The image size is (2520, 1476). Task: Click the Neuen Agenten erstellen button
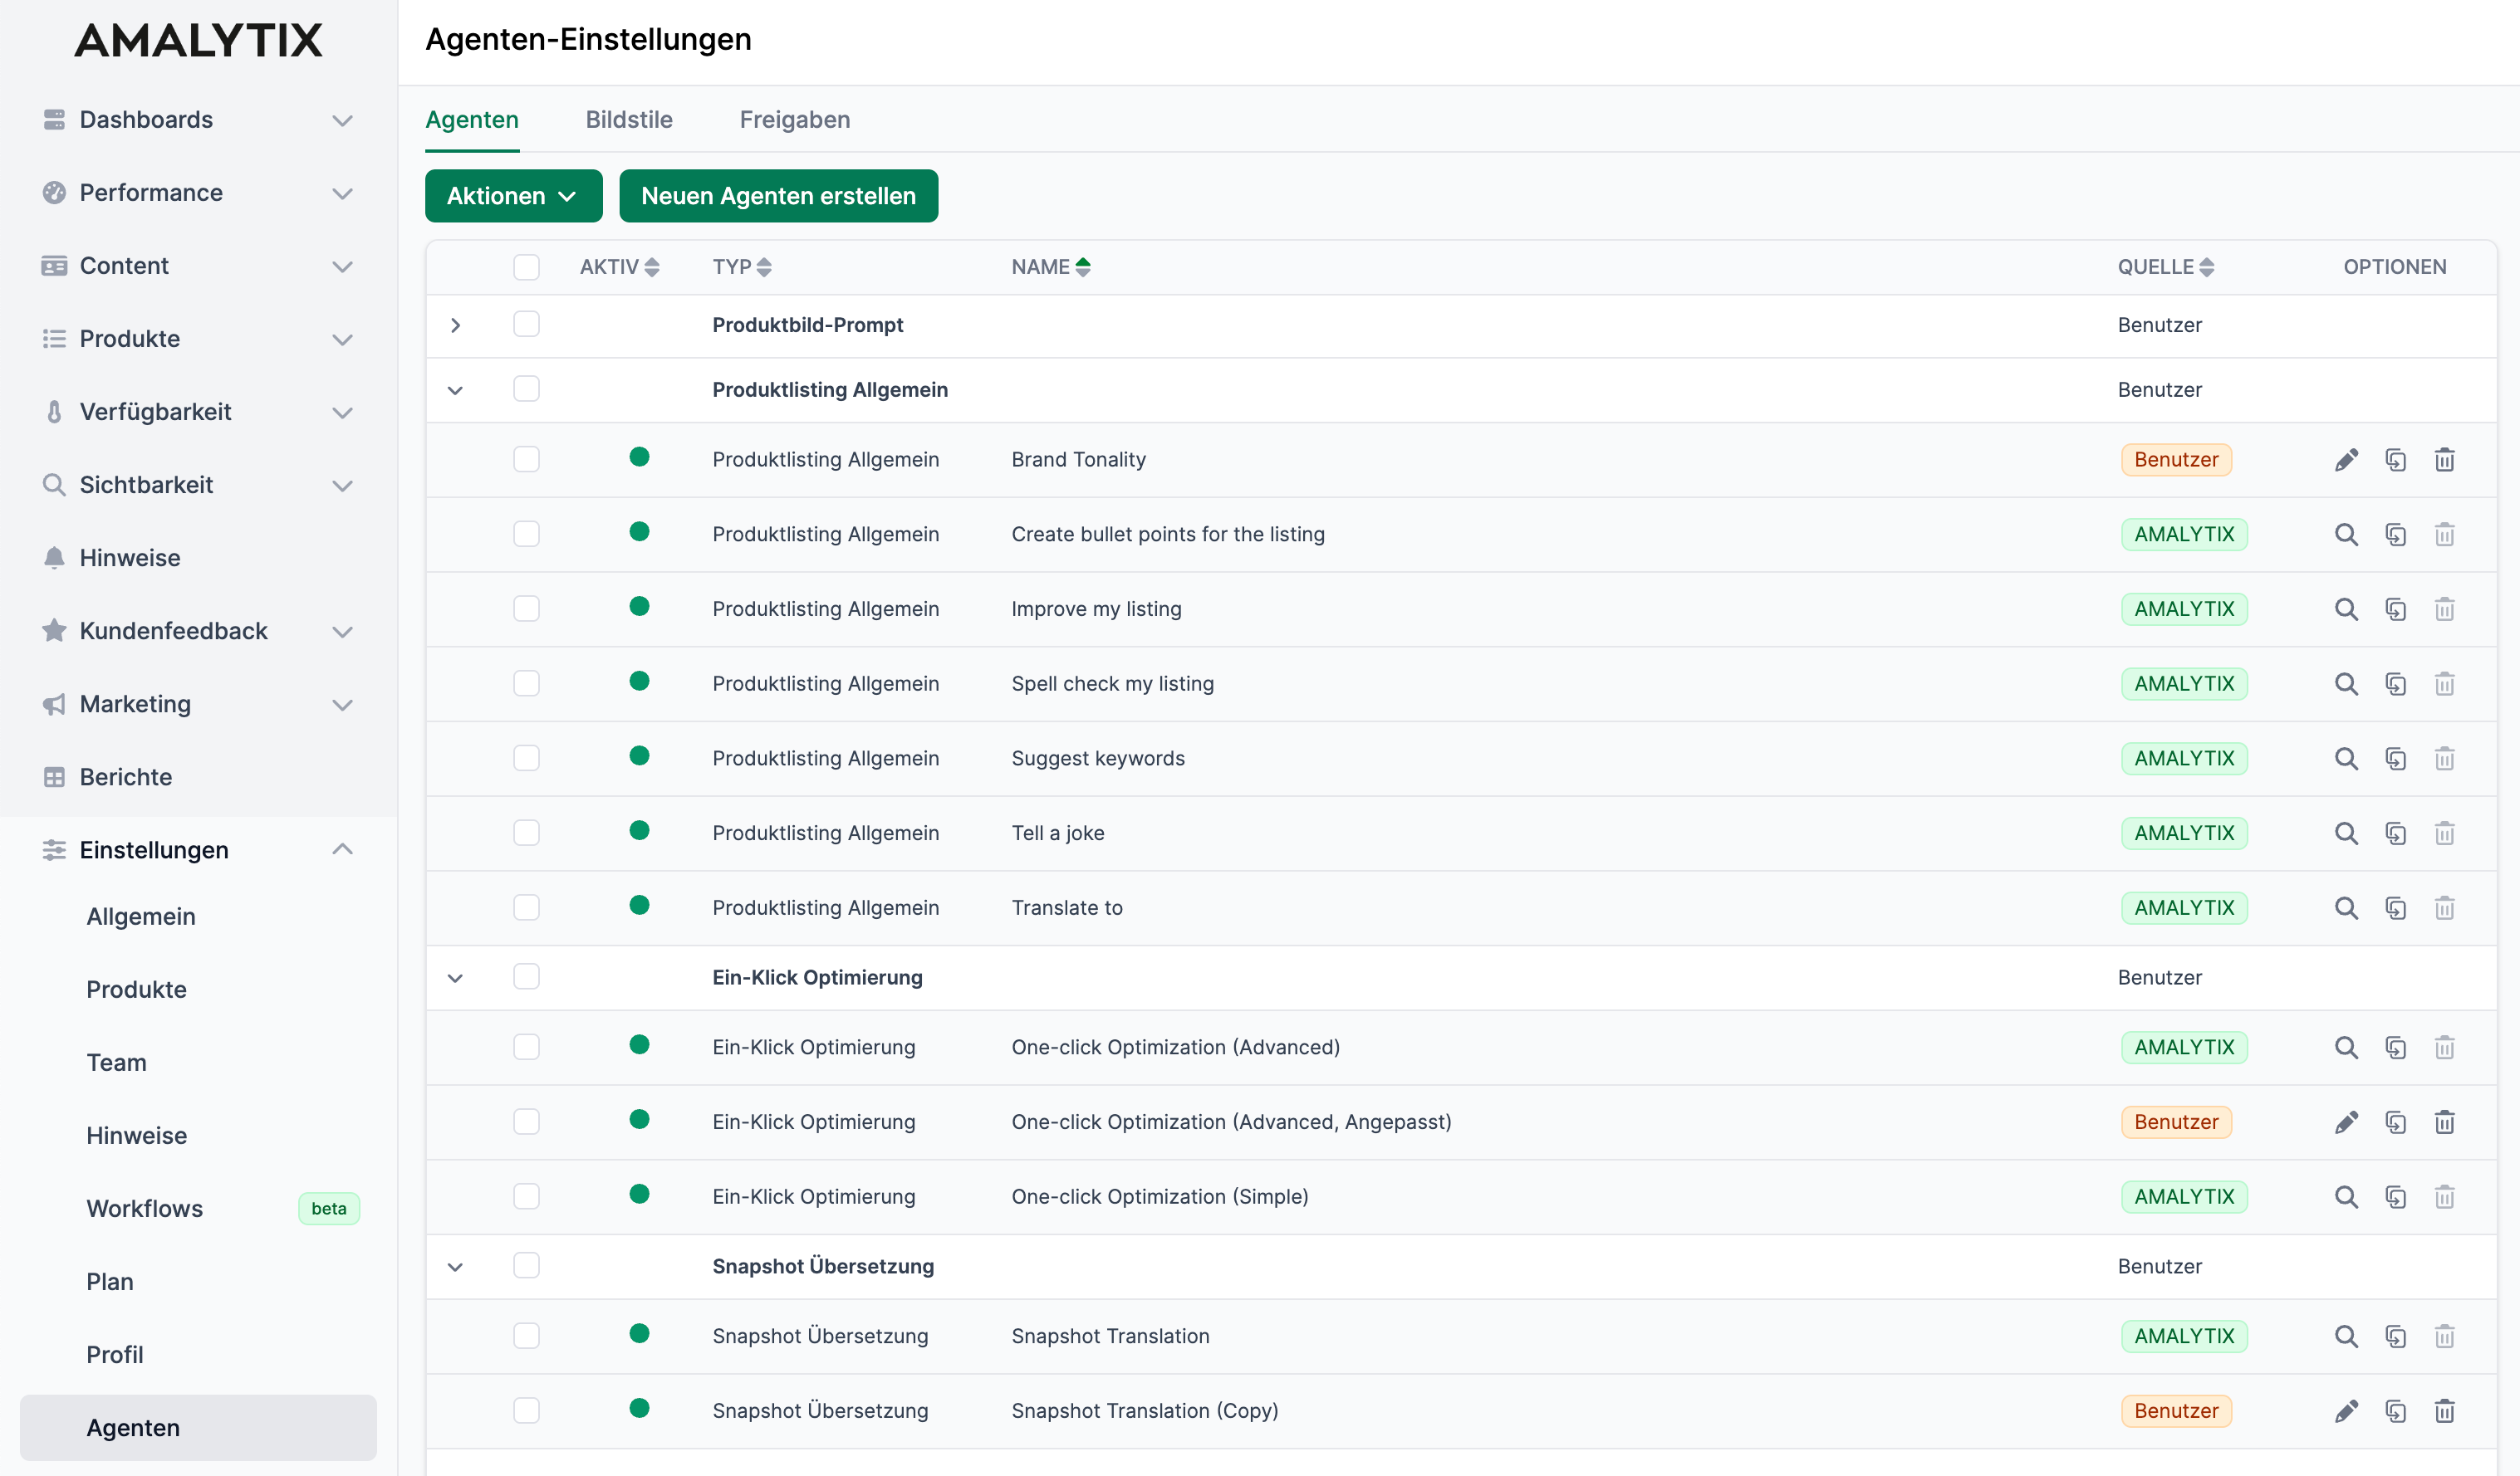[x=778, y=196]
